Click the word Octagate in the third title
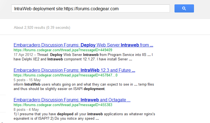Image resolution: width=210 pixels, height=123 pixels. [117, 100]
